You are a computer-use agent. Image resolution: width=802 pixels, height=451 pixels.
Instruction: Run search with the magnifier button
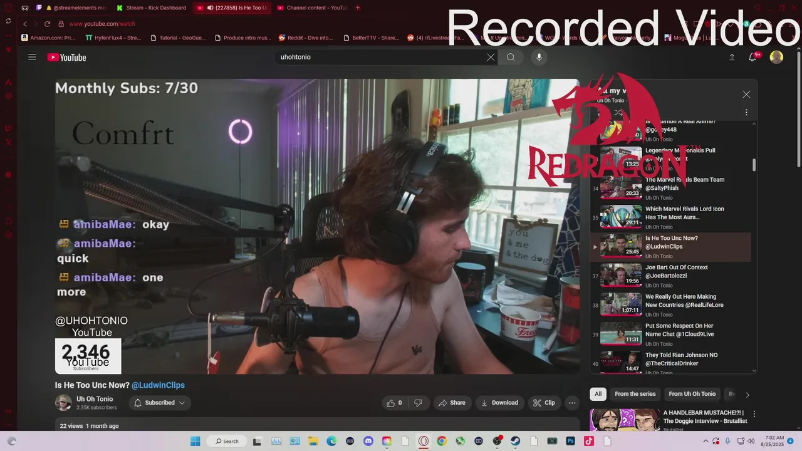[x=511, y=57]
